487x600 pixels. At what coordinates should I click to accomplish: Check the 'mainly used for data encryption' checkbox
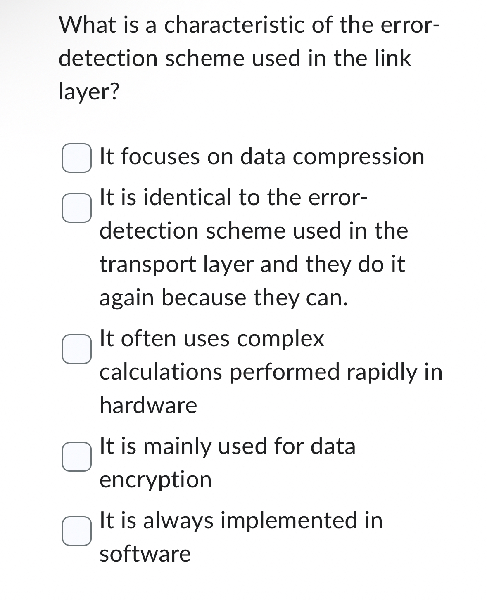click(x=77, y=457)
